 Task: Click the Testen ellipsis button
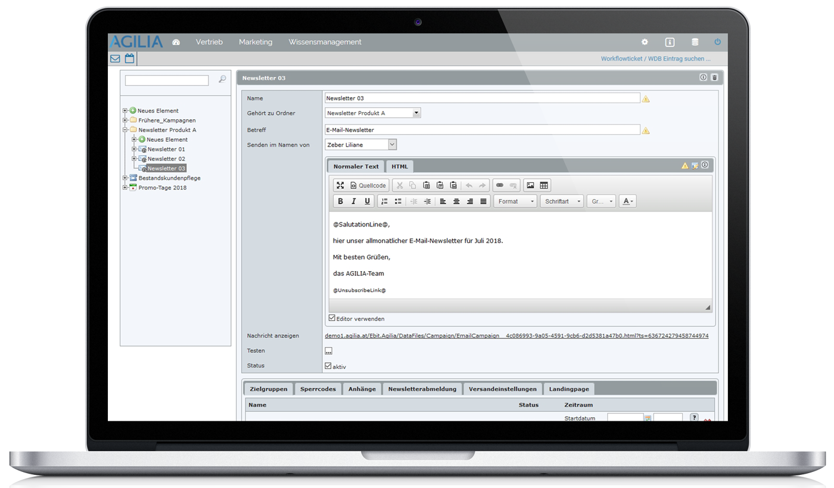[328, 351]
